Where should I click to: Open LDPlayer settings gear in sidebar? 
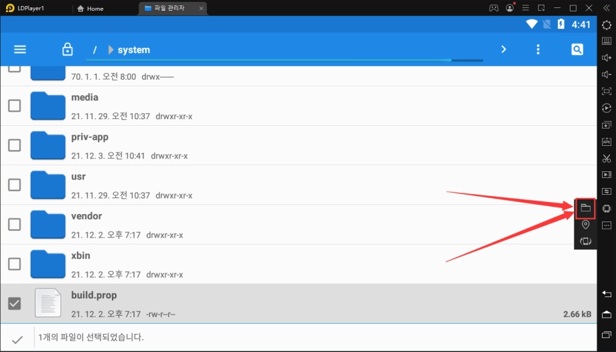[607, 25]
